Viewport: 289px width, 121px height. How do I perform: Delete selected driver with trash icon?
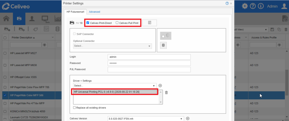(x=166, y=92)
